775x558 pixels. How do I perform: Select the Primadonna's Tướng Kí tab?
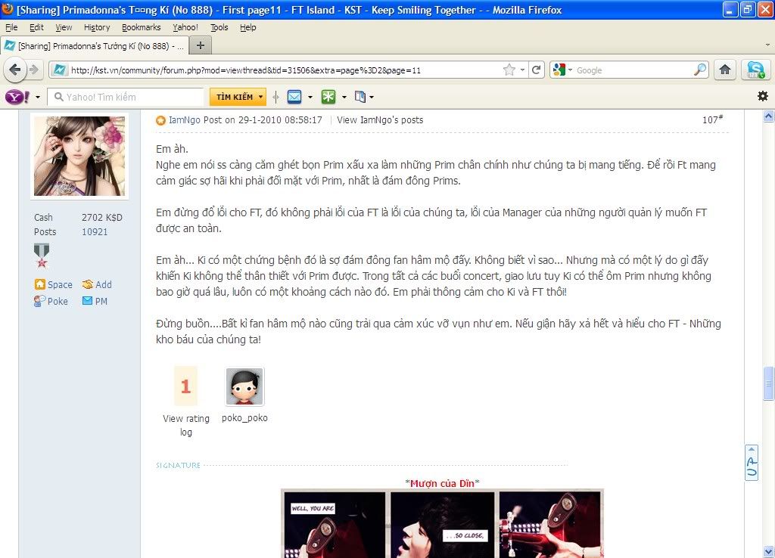95,46
